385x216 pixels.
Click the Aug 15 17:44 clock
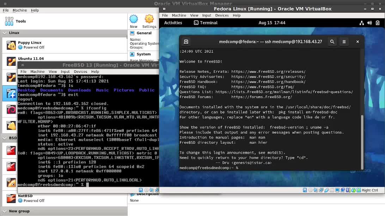click(272, 23)
